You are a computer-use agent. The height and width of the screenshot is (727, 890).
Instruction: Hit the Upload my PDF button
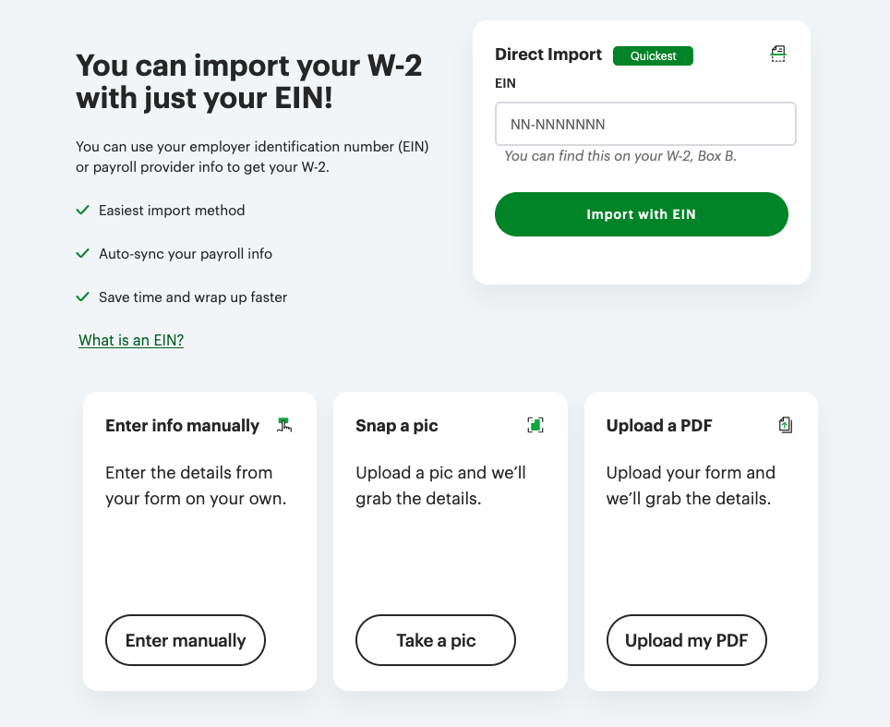(686, 640)
